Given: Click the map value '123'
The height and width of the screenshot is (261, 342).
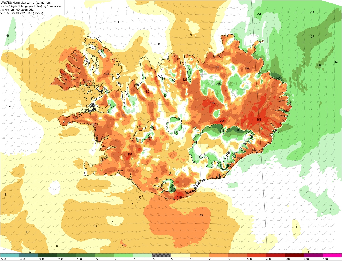Looking at the screenshot, I should pyautogui.click(x=185, y=80).
